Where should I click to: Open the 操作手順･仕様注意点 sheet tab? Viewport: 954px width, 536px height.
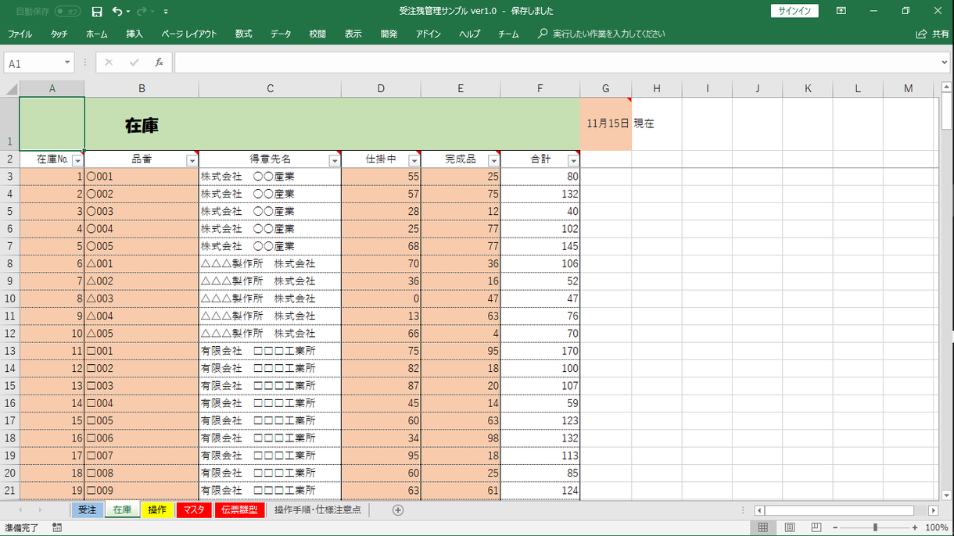point(317,510)
